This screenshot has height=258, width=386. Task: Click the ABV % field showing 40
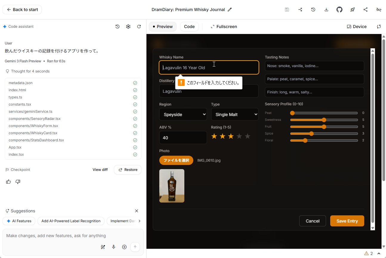(183, 138)
